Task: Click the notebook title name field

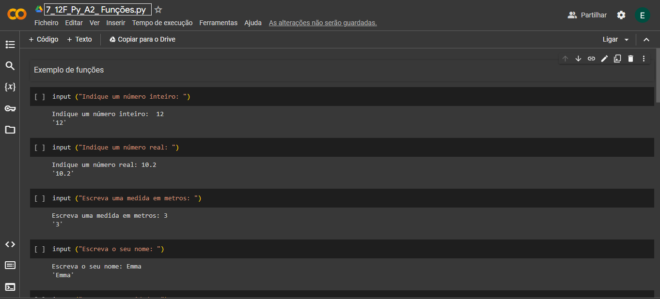Action: coord(97,10)
